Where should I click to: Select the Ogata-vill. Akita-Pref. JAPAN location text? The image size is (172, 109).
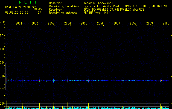point(125,6)
